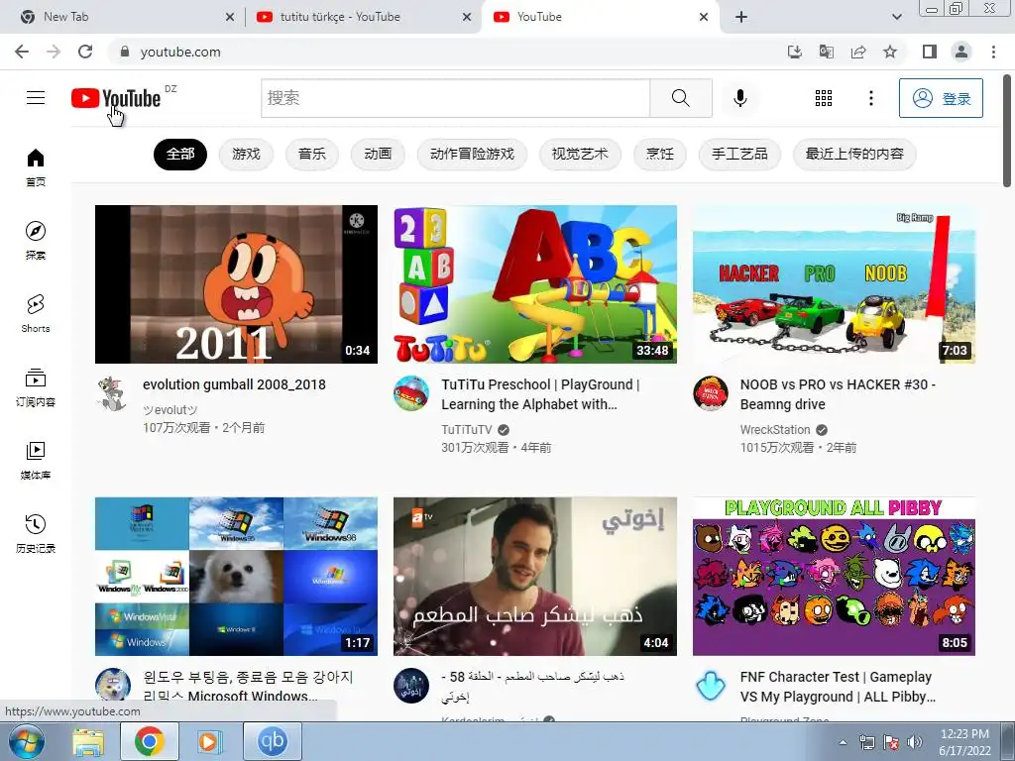The width and height of the screenshot is (1015, 761).
Task: Select the 动画 filter chip
Action: [x=378, y=154]
